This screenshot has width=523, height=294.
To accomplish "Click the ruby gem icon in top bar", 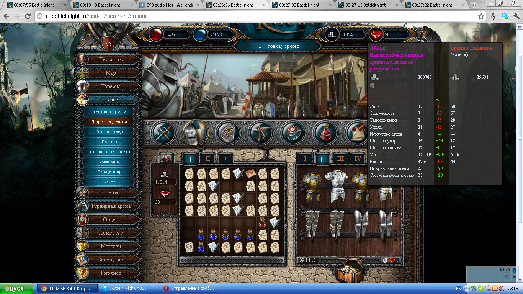I will click(x=376, y=35).
